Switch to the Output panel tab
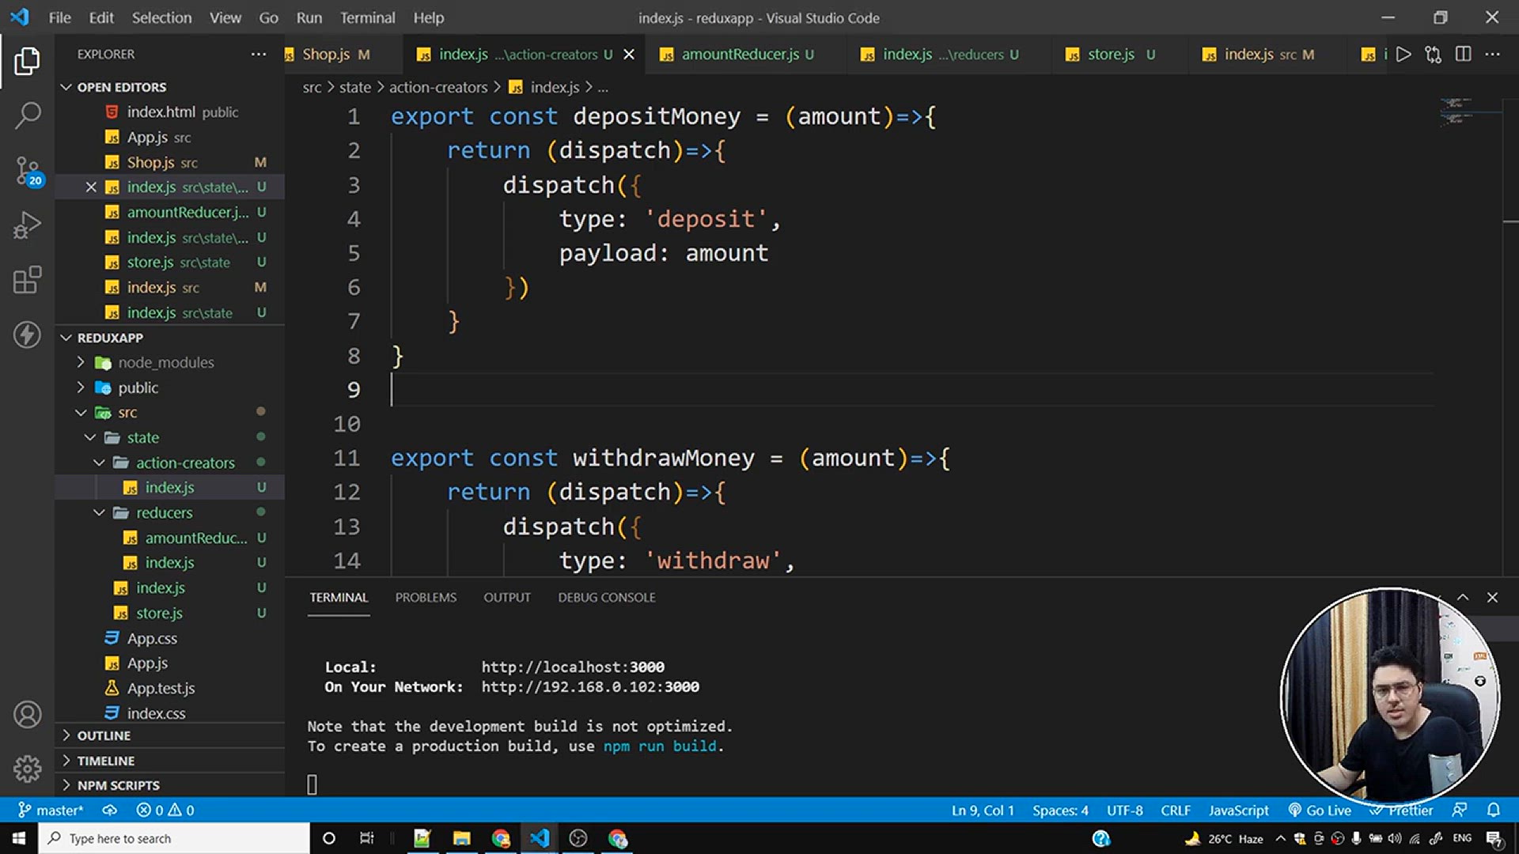Screen dimensions: 1519x854 pyautogui.click(x=507, y=598)
